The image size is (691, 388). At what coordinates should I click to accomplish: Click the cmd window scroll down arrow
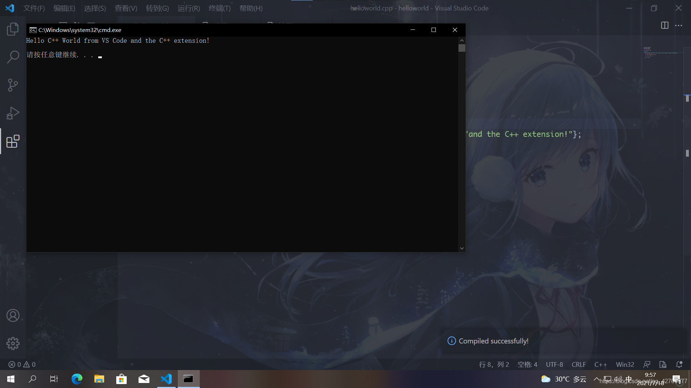coord(462,248)
